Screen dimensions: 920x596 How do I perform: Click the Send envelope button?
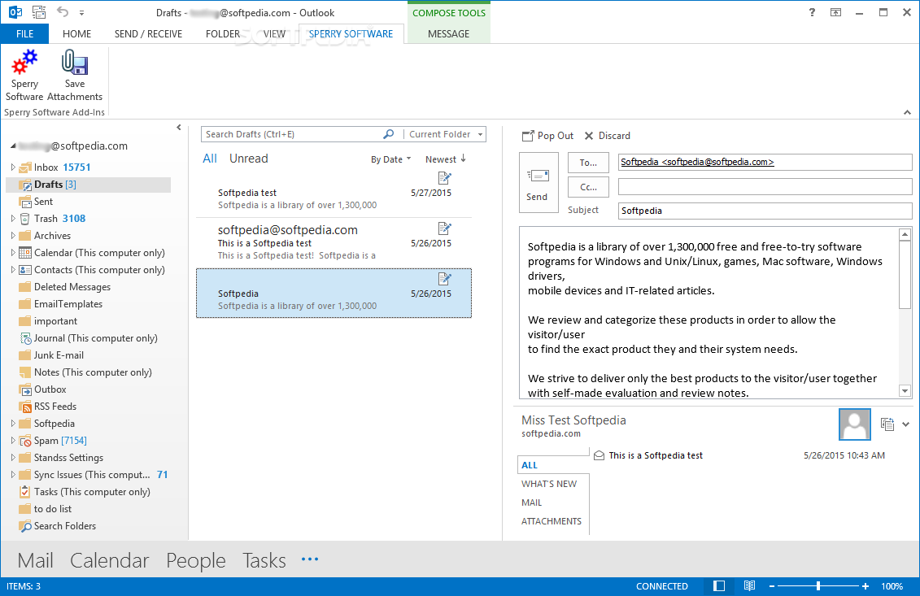click(538, 182)
